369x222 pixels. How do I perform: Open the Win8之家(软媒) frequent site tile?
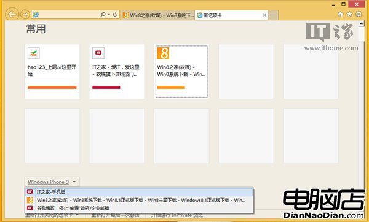pyautogui.click(x=181, y=71)
